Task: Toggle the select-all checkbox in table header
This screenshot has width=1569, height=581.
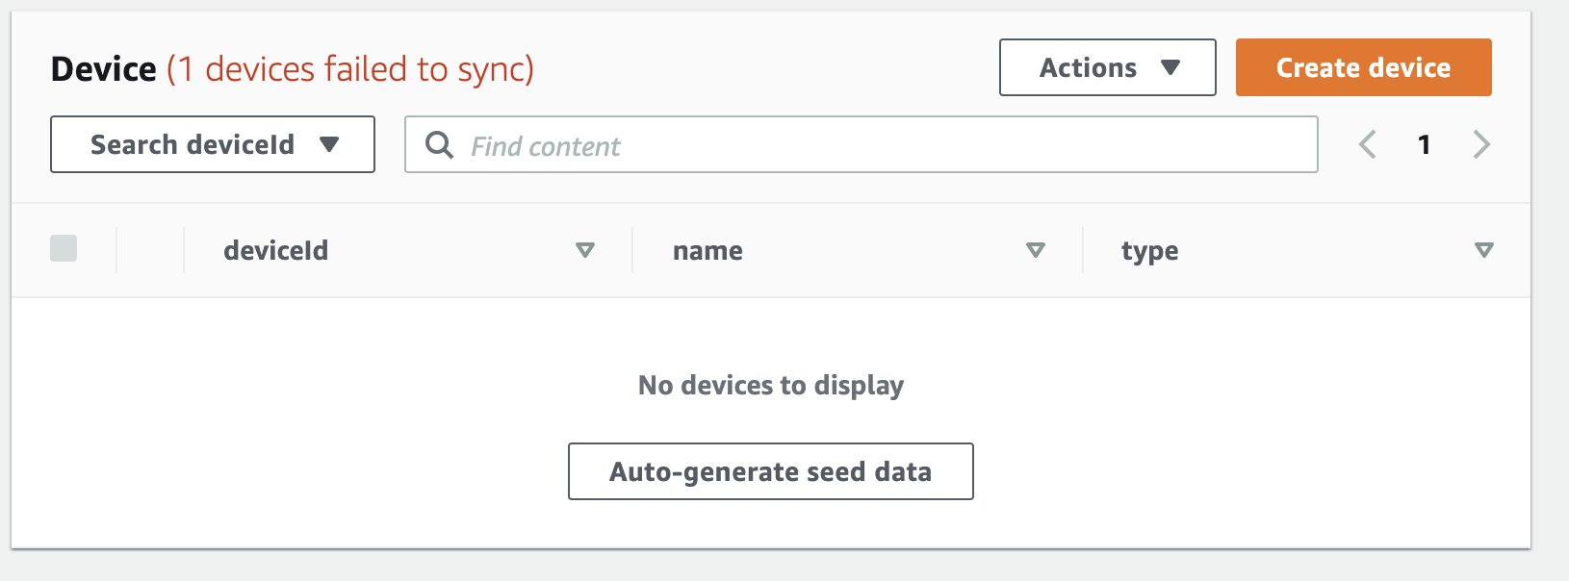Action: pyautogui.click(x=64, y=249)
